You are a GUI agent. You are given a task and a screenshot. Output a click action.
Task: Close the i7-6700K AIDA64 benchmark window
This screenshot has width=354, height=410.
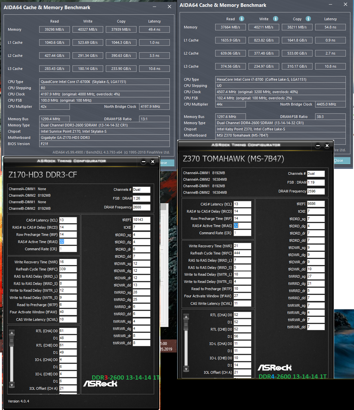169,7
